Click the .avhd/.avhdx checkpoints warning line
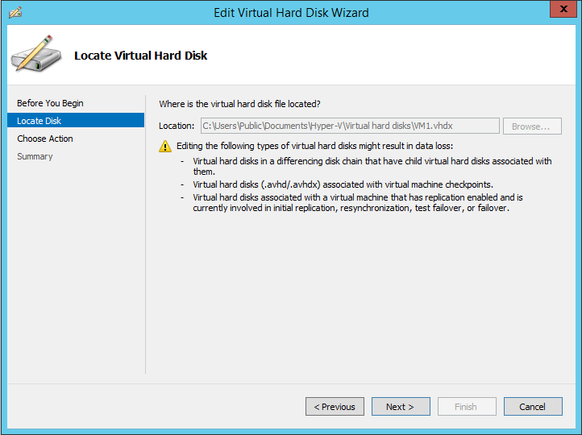The height and width of the screenshot is (435, 582). (343, 184)
